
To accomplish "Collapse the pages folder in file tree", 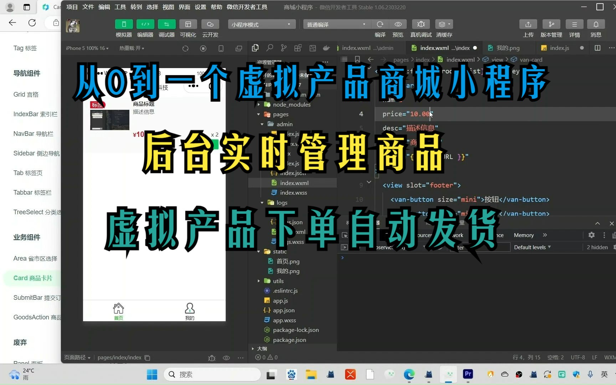I will coord(258,114).
